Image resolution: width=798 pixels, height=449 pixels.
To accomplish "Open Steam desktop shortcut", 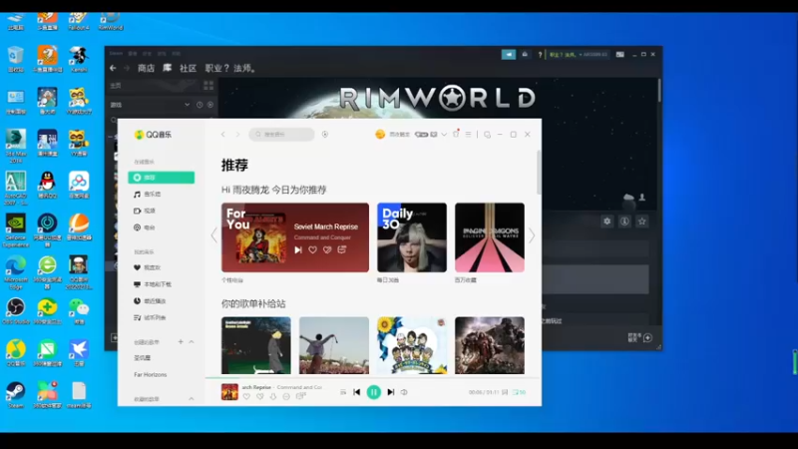I will point(15,395).
